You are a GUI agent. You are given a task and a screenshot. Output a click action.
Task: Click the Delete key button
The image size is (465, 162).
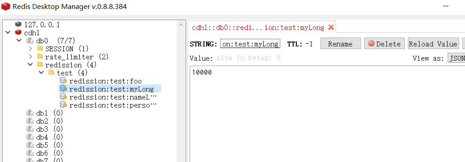(384, 44)
